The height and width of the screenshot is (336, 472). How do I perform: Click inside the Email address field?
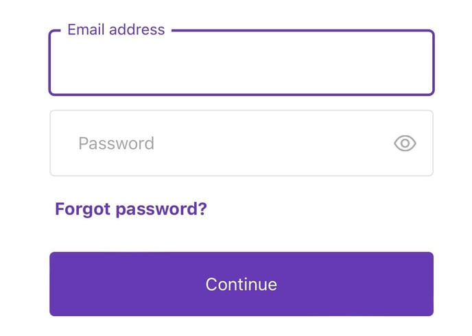(x=241, y=62)
